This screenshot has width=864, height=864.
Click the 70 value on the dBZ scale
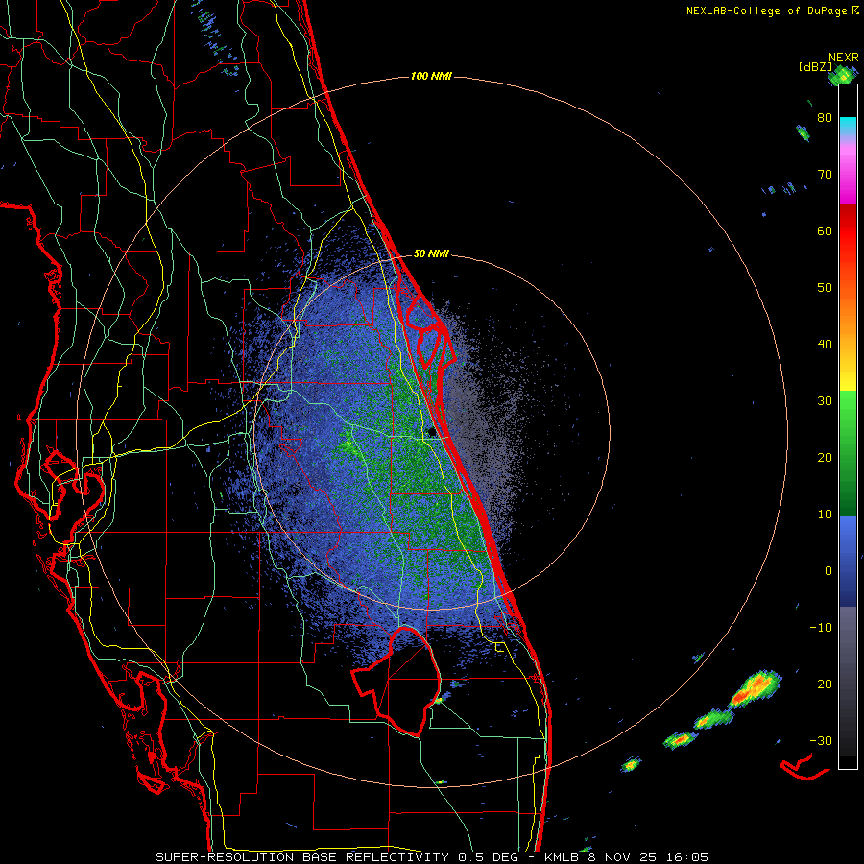(x=825, y=174)
